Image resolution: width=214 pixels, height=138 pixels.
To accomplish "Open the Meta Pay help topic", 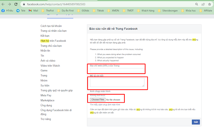I will (46, 95).
